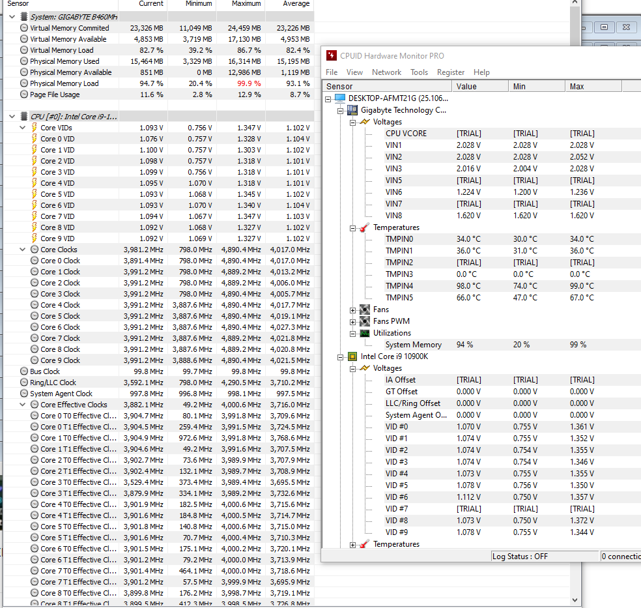Open the View menu
This screenshot has height=608, width=641.
[354, 72]
